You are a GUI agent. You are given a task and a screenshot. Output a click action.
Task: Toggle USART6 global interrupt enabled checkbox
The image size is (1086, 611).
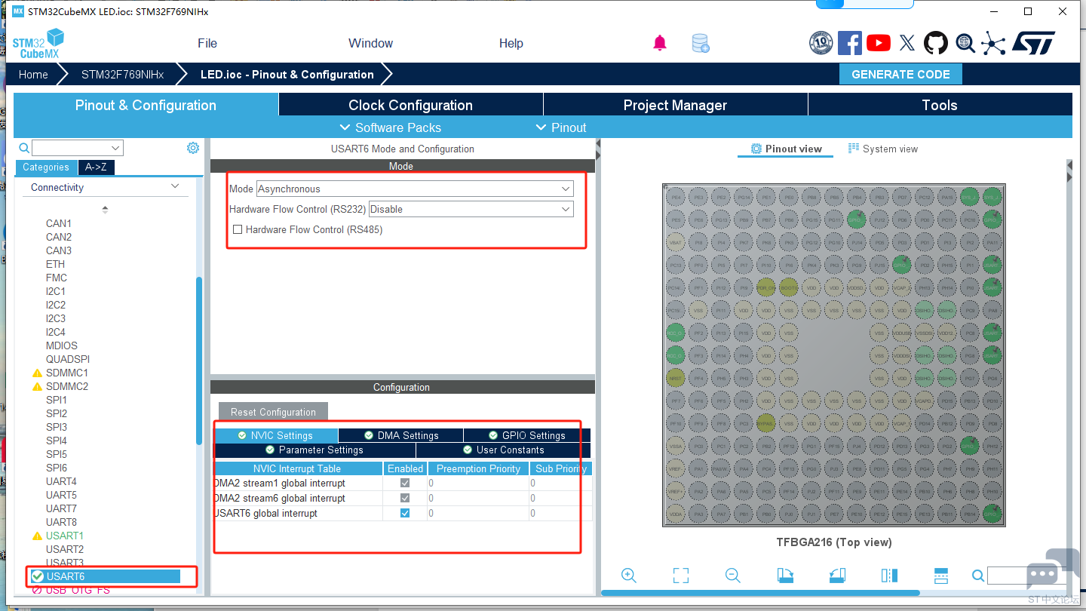tap(405, 513)
